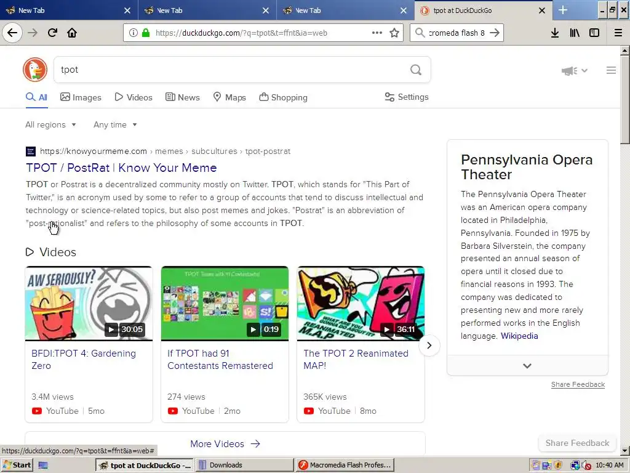Close the tpot at DuckDuckGo tab

[x=541, y=10]
